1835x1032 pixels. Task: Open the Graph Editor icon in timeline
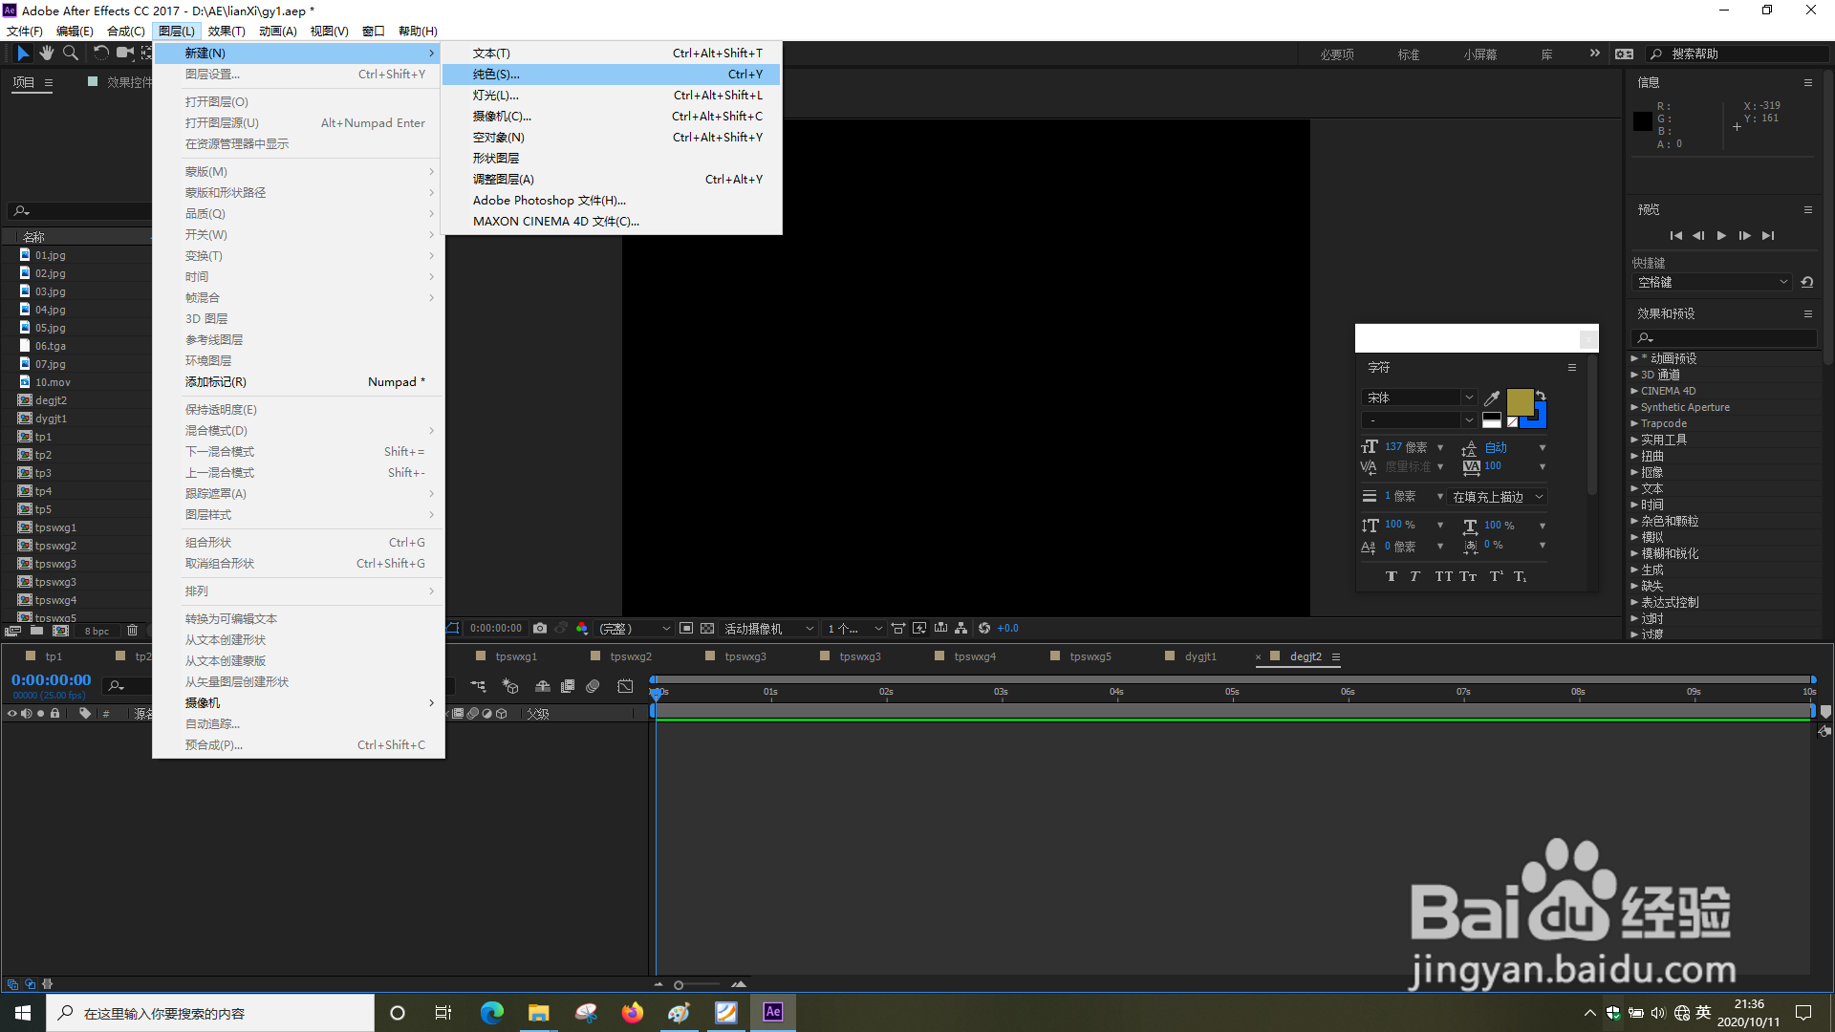tap(625, 686)
